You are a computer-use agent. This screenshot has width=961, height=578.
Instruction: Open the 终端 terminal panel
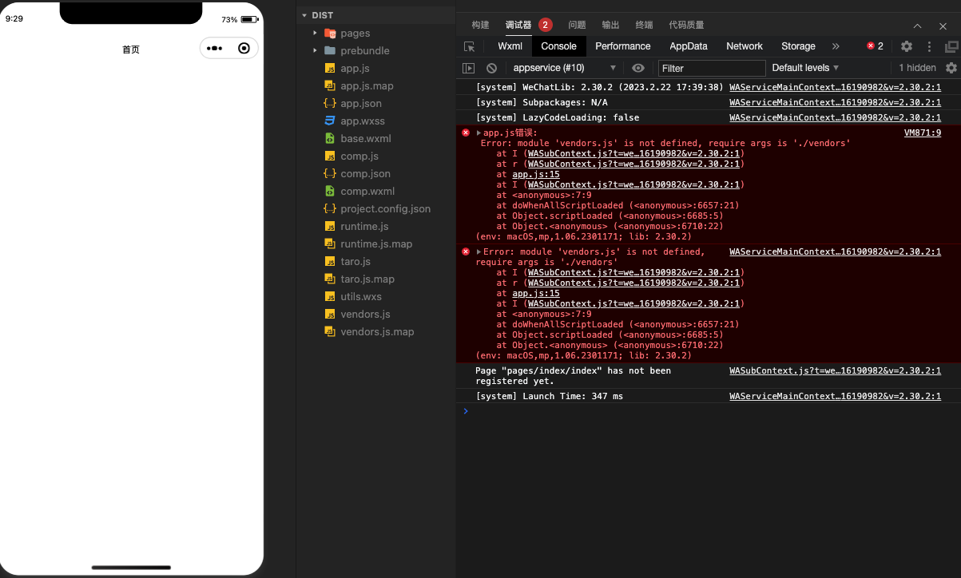click(x=644, y=25)
